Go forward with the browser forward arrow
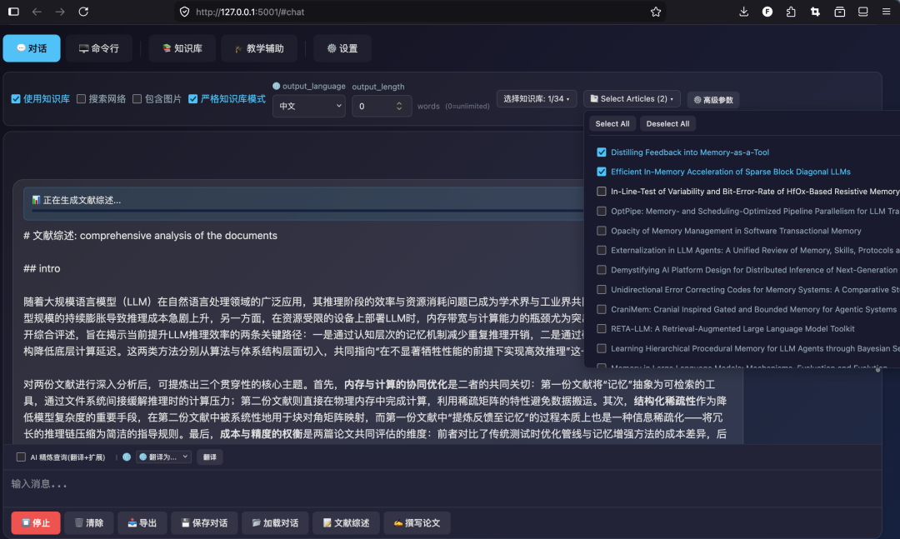Screen dimensions: 900x539 pyautogui.click(x=60, y=12)
